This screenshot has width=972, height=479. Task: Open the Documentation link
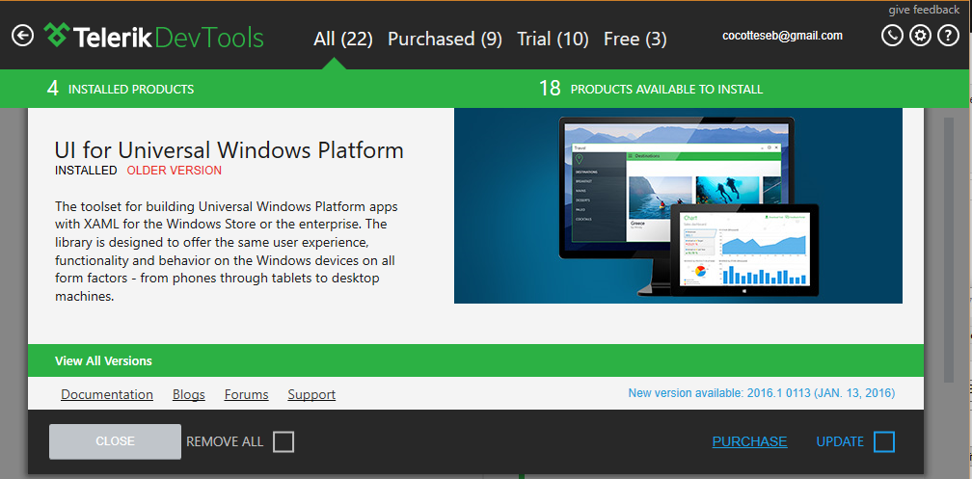107,395
